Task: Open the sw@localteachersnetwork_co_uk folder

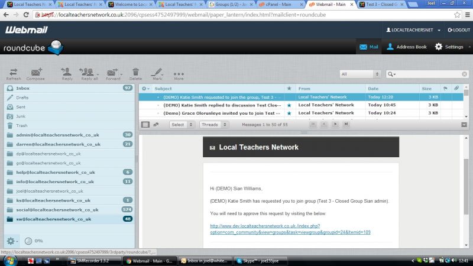Action: (69, 219)
